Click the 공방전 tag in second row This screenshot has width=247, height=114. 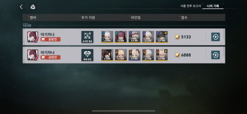click(x=50, y=57)
